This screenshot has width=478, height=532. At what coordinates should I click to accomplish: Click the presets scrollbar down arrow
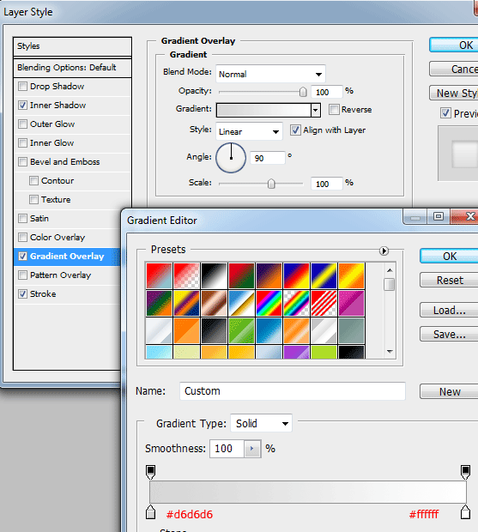coord(390,352)
